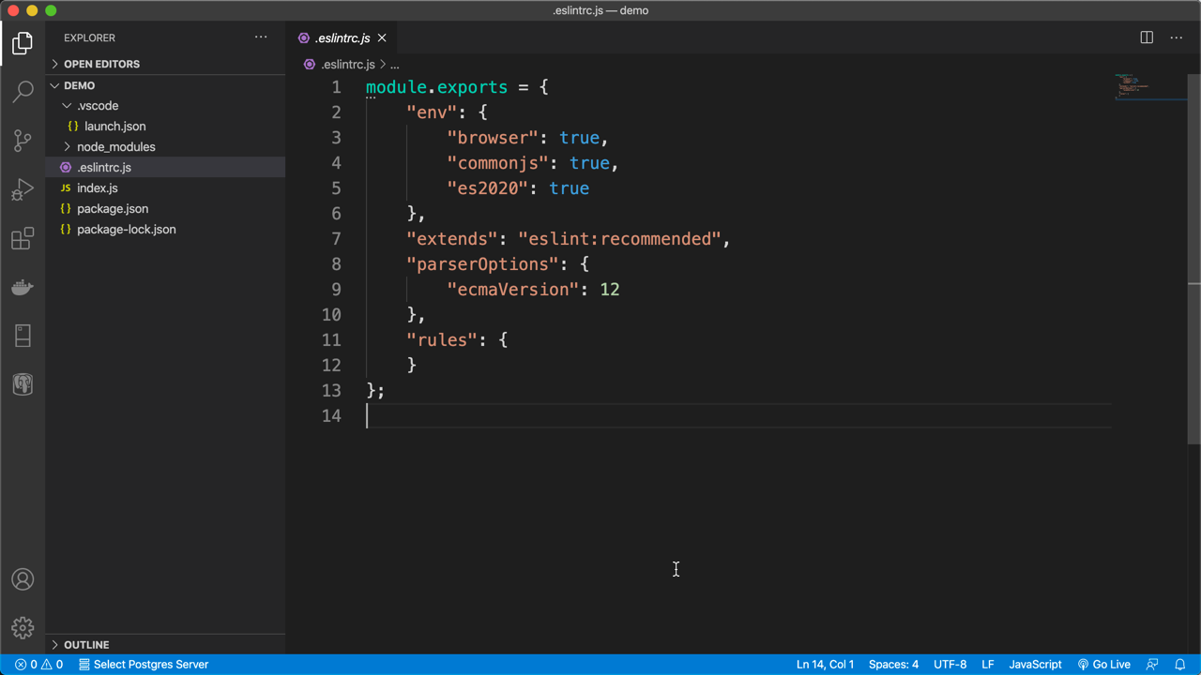Open the Docker view in activity bar
Viewport: 1201px width, 675px height.
coord(23,287)
